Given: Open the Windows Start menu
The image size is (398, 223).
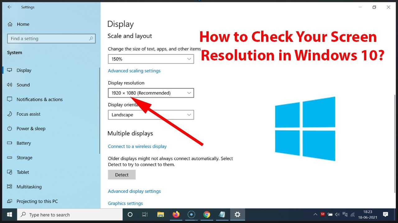Looking at the screenshot, I should [9, 215].
